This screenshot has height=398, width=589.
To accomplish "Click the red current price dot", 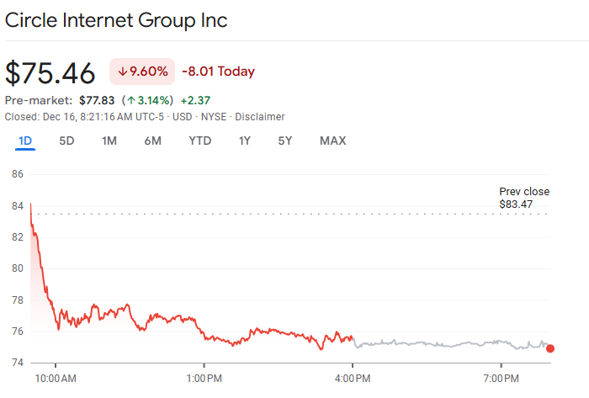I will [550, 348].
